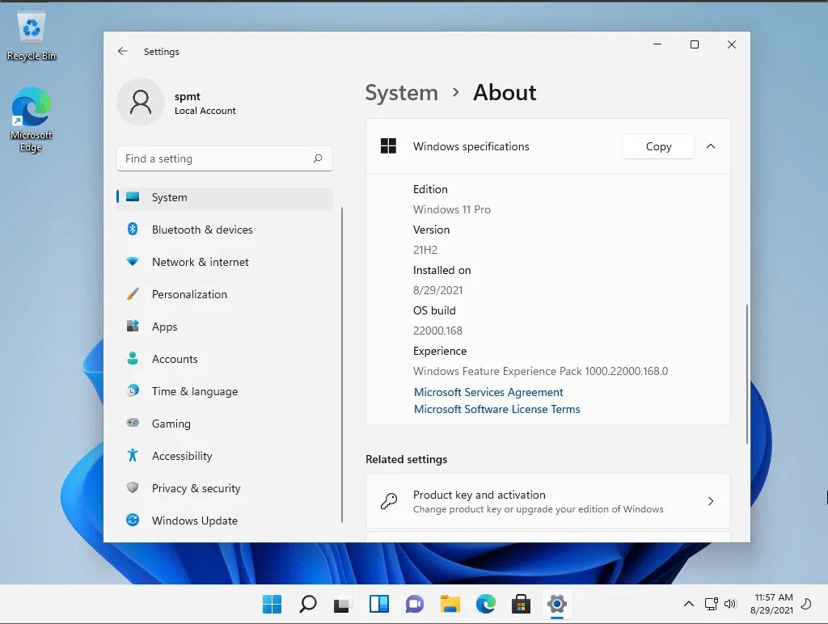
Task: Click in the Find a setting field
Action: tap(225, 158)
